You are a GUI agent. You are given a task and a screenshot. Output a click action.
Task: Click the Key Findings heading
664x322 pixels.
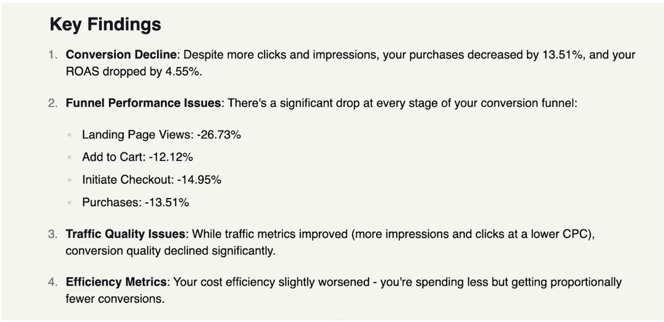105,24
